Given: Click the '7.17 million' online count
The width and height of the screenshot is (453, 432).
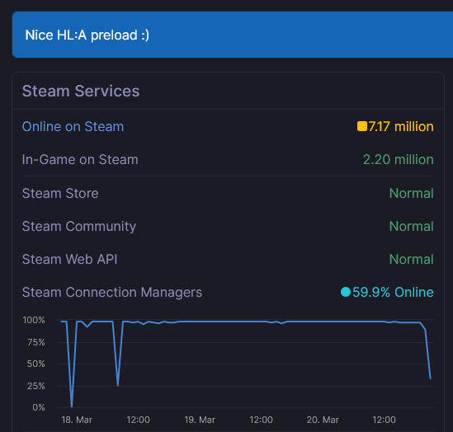Looking at the screenshot, I should (401, 127).
